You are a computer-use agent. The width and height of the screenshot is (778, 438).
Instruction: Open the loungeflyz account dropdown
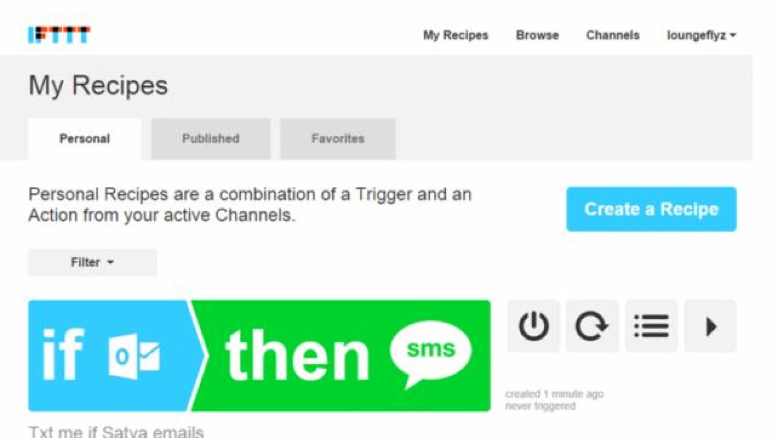click(701, 35)
